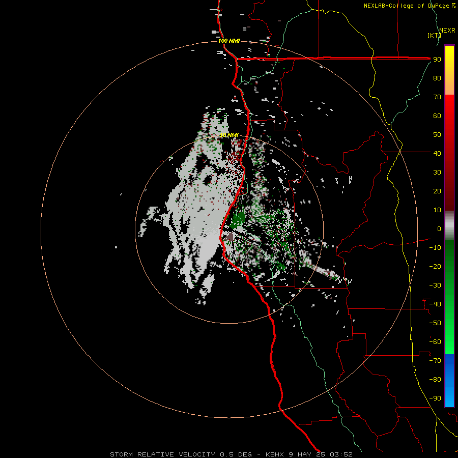Click the 03:52 timestamp in the caption
Viewport: 458px width, 458px height.
(341, 454)
